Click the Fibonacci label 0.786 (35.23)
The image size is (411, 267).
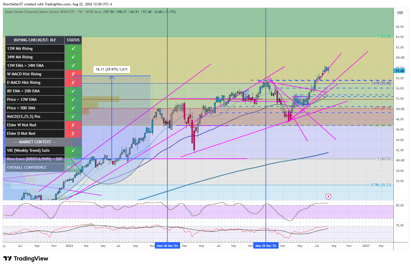(381, 185)
